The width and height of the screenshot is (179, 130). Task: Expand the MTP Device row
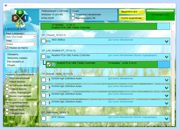(x=167, y=119)
